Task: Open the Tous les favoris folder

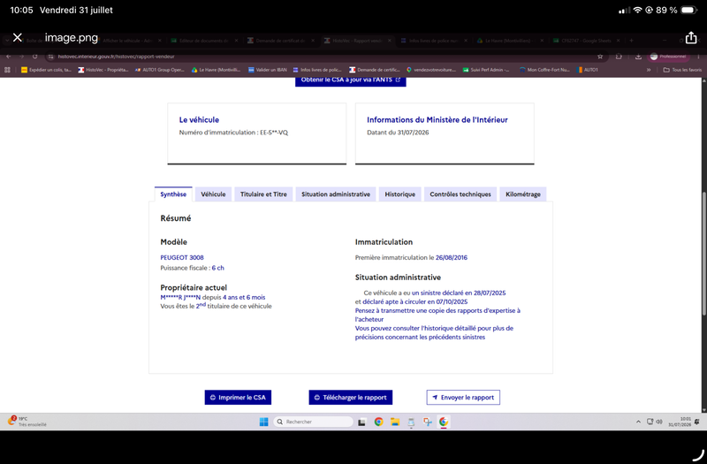Action: [x=682, y=70]
